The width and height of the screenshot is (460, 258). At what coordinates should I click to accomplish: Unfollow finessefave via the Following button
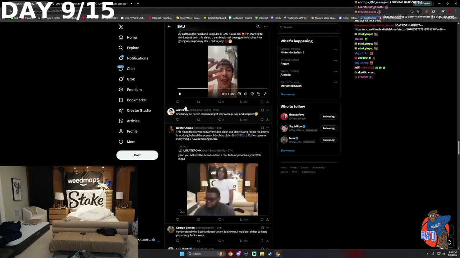328,116
